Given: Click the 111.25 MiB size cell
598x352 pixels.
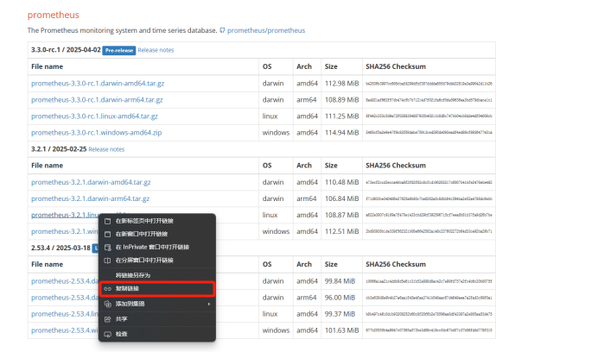Looking at the screenshot, I should (x=341, y=116).
